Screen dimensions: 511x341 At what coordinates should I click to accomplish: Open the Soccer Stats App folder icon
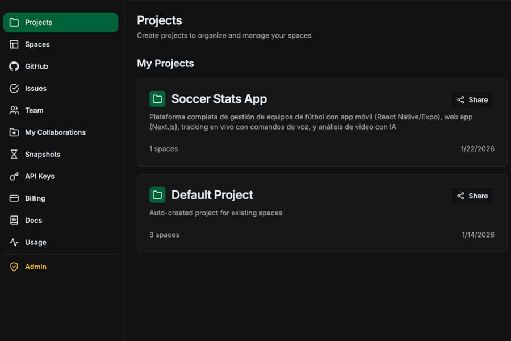[x=158, y=98]
